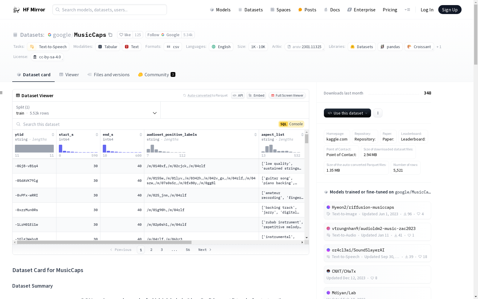Open Docs in top navigation

coord(332,10)
